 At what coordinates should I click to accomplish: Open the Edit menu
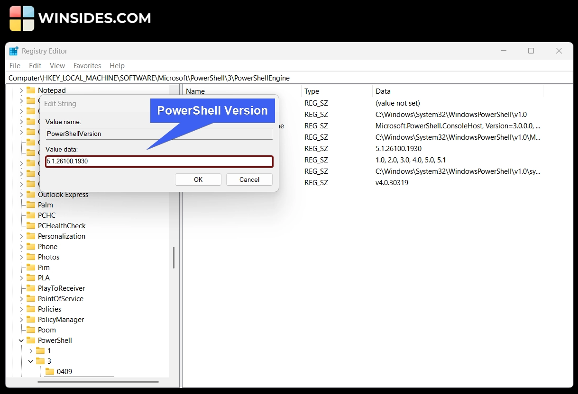tap(35, 66)
